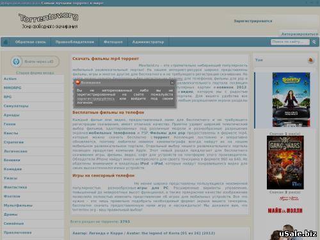
Task: Click the site search input field
Action: (290, 42)
